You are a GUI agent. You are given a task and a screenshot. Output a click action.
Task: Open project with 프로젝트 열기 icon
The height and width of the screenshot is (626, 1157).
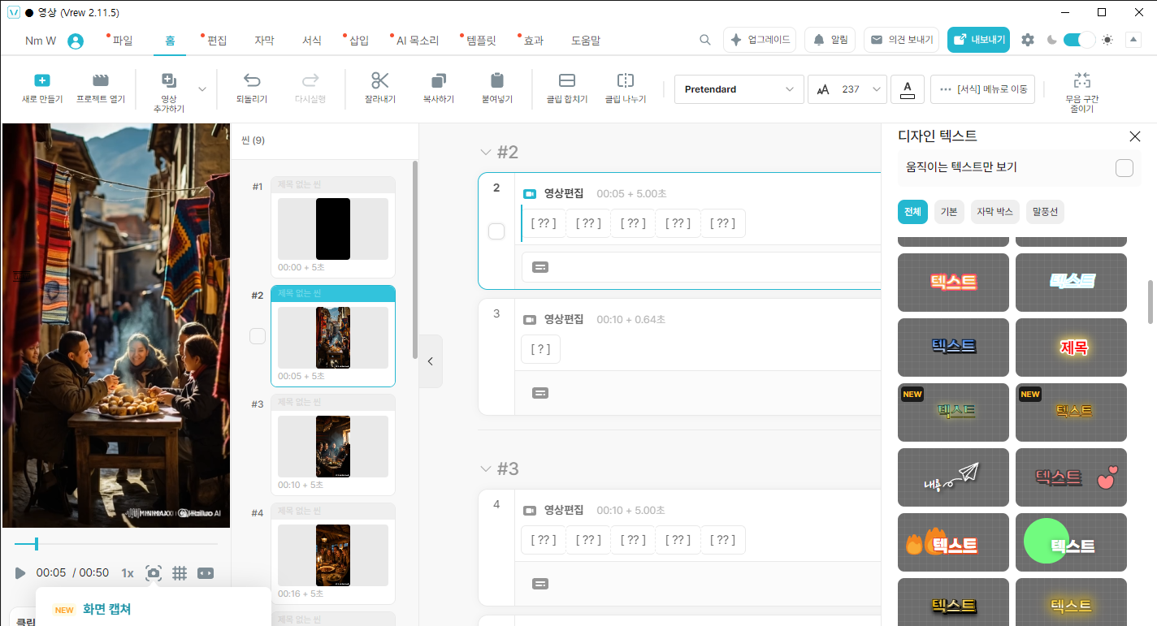click(x=101, y=80)
